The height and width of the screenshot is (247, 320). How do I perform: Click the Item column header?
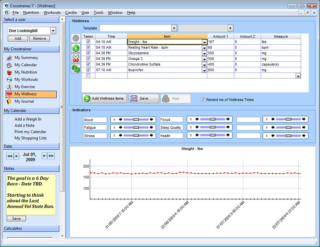(167, 36)
